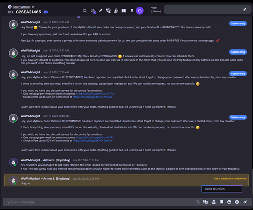Open first discord.gg news link in 7:26 AM message
The image size is (253, 210).
[x=95, y=94]
